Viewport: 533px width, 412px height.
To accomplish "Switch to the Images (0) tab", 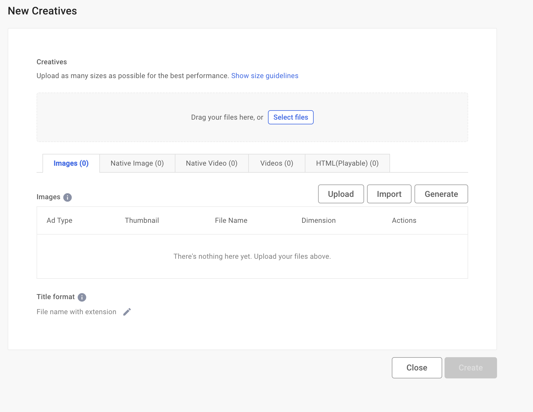I will point(71,163).
